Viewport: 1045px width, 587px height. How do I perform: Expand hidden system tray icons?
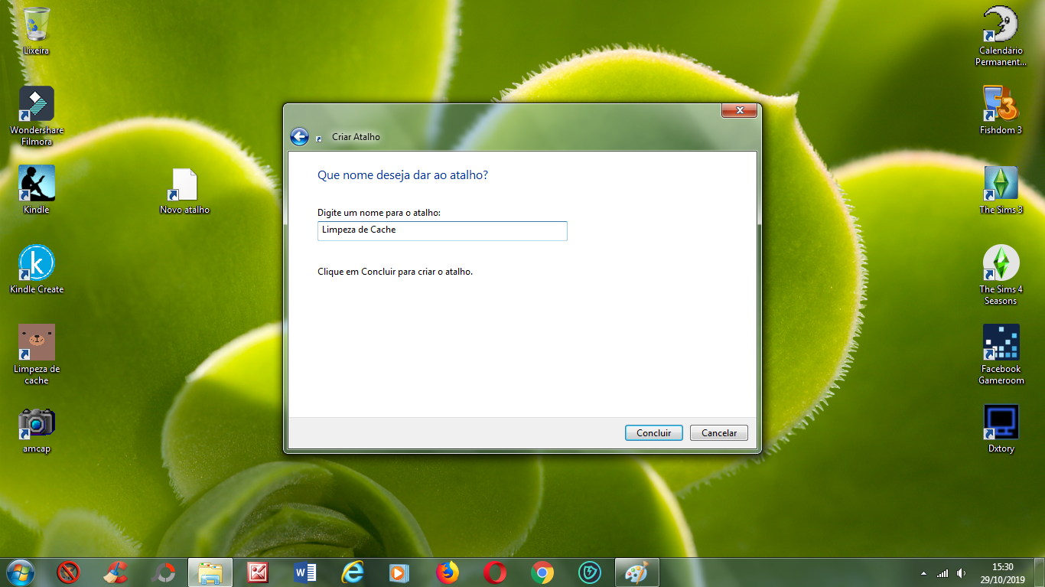click(923, 572)
